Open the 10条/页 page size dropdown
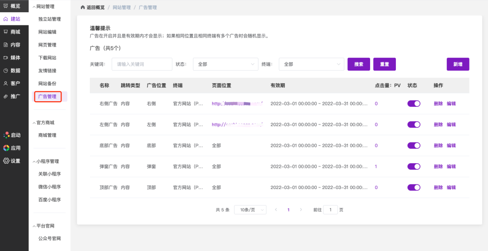The width and height of the screenshot is (488, 251). [x=250, y=210]
